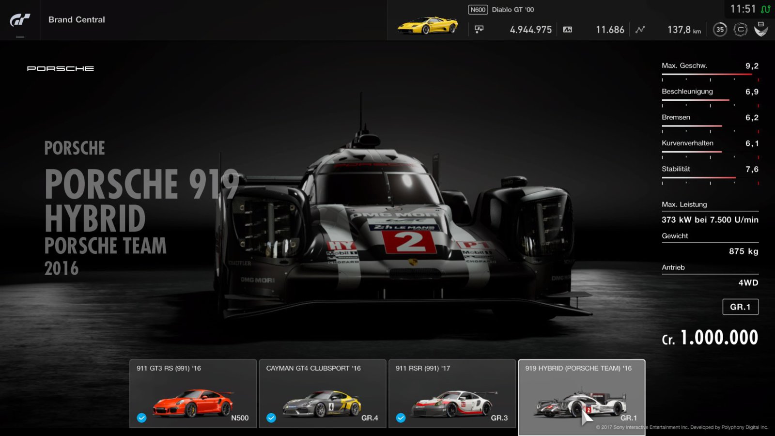
Task: Click the owned checkmark on 911 GT3 RS card
Action: [141, 418]
